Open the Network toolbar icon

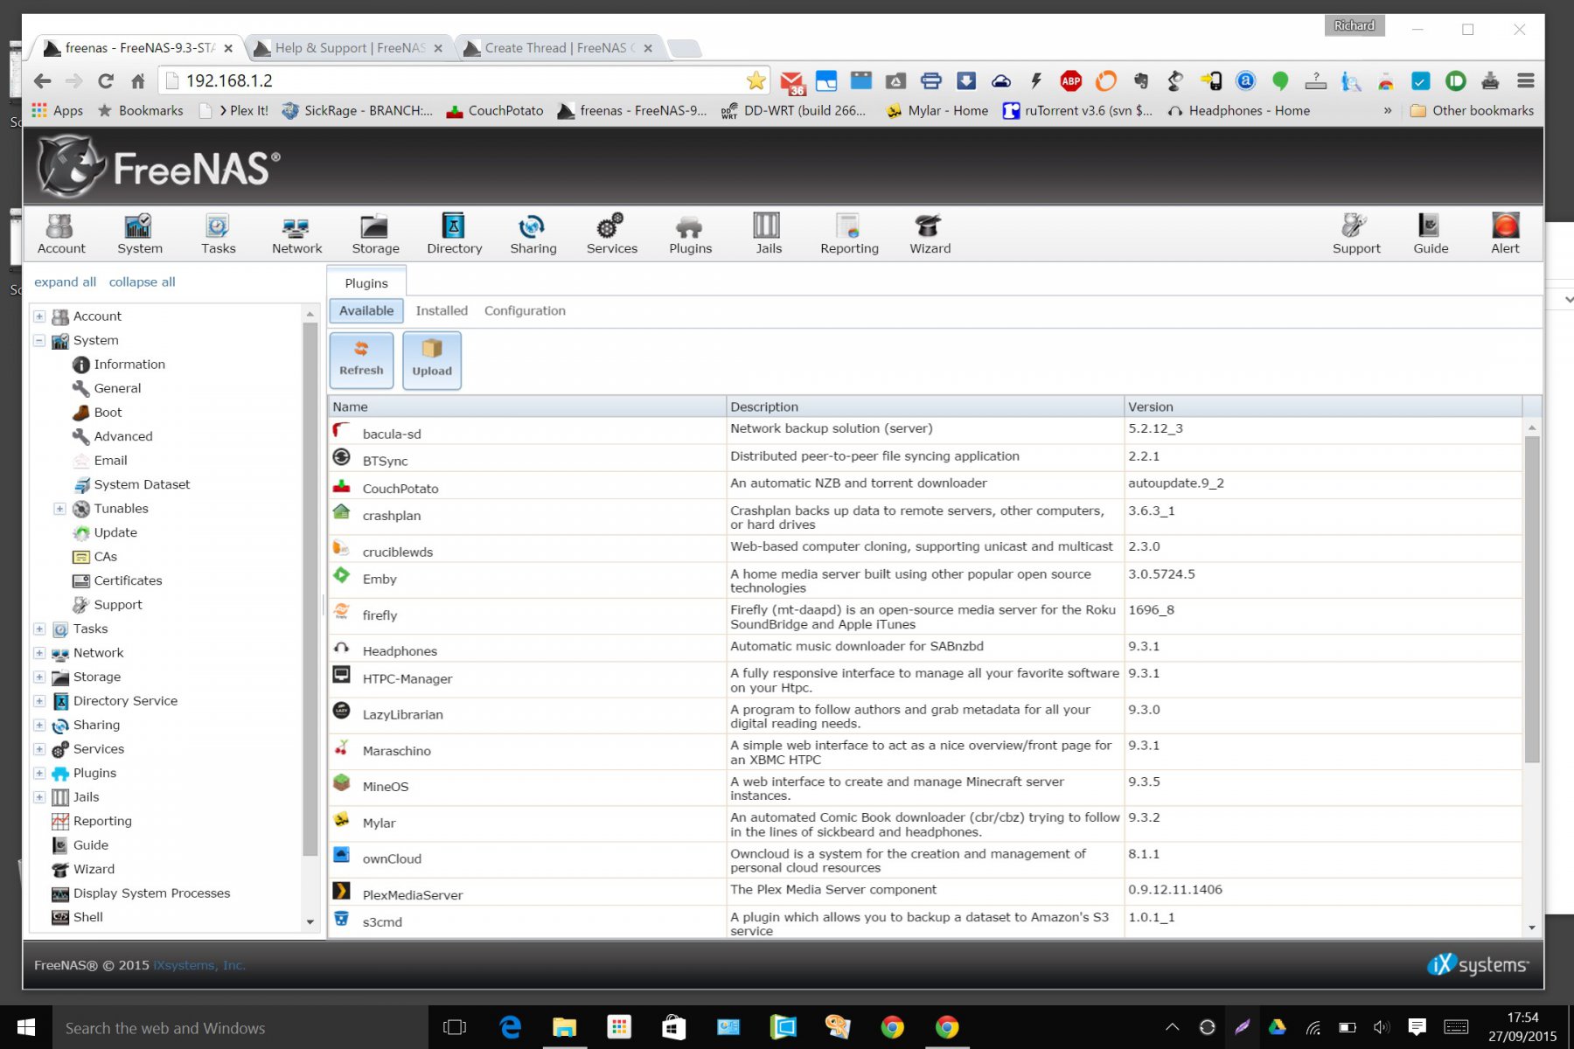(296, 233)
